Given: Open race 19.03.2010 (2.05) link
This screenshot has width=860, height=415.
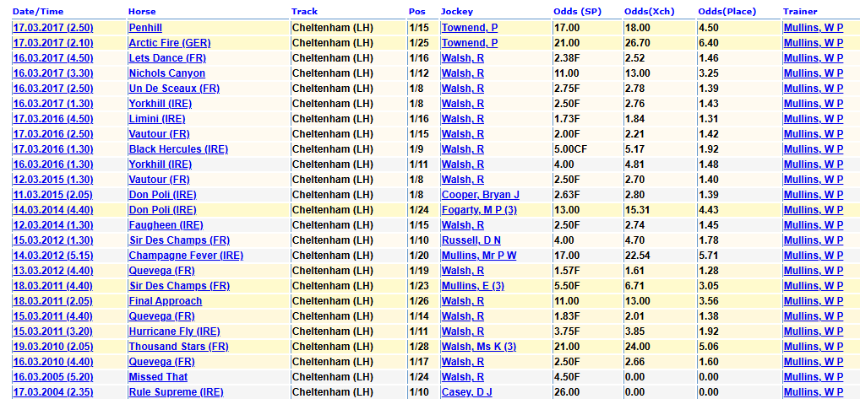Looking at the screenshot, I should coord(52,347).
